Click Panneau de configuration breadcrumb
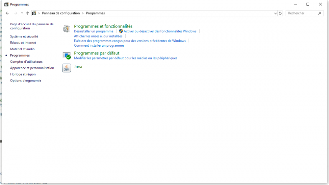 61,13
